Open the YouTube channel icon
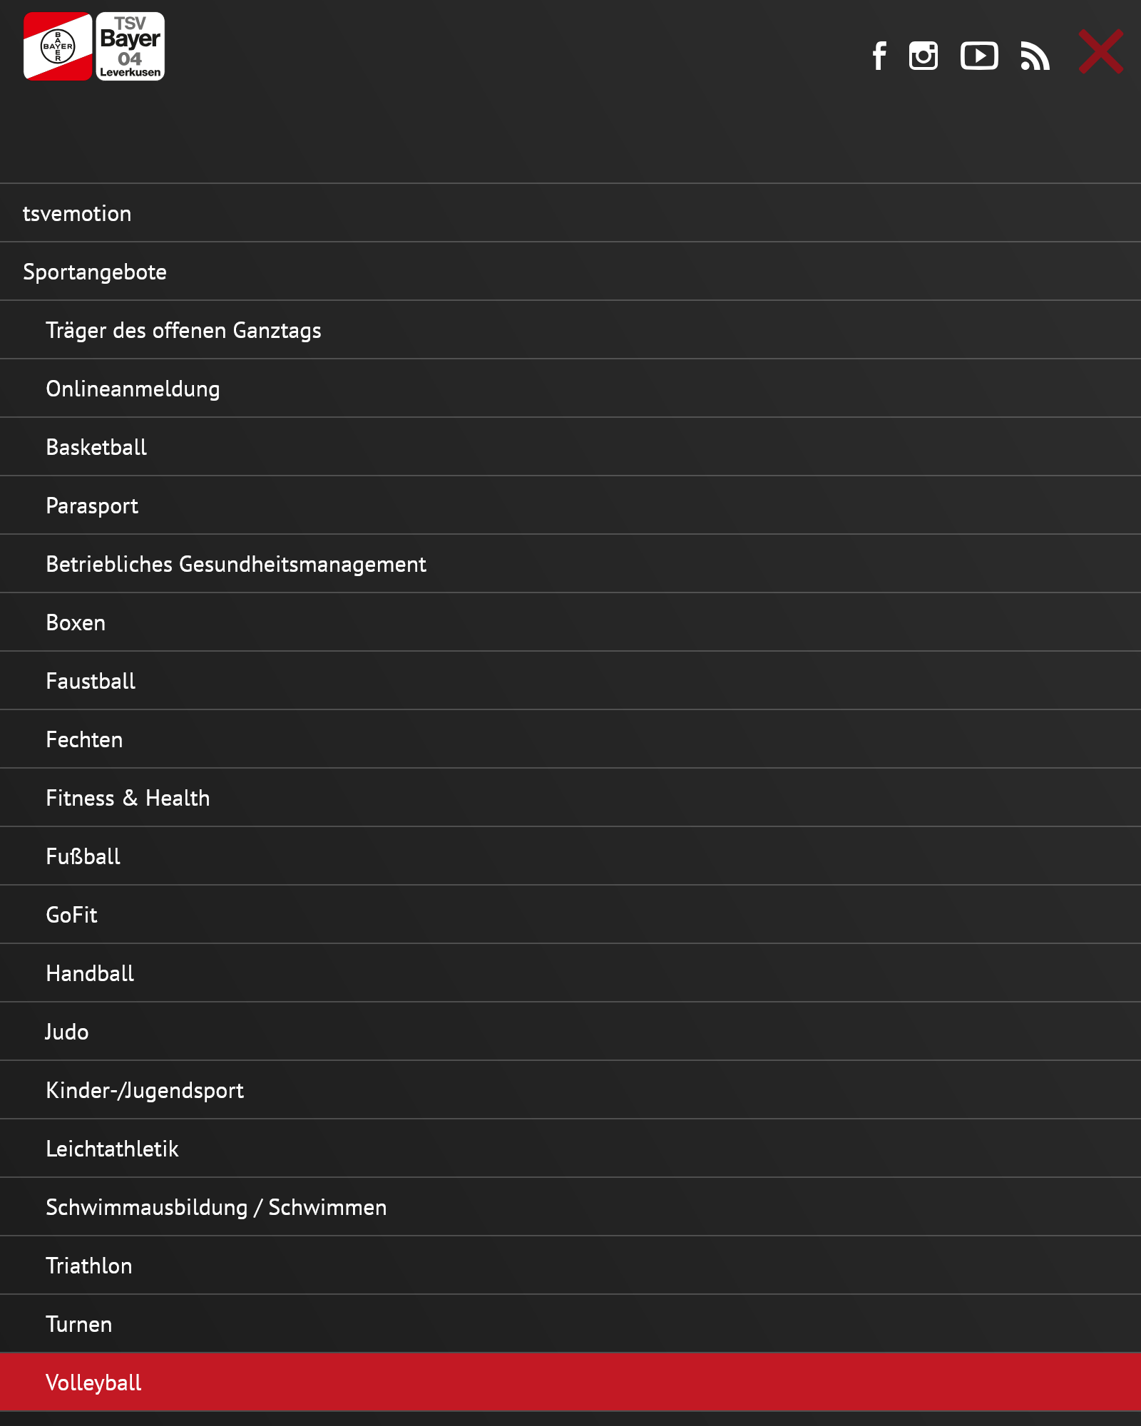The height and width of the screenshot is (1426, 1141). point(978,56)
